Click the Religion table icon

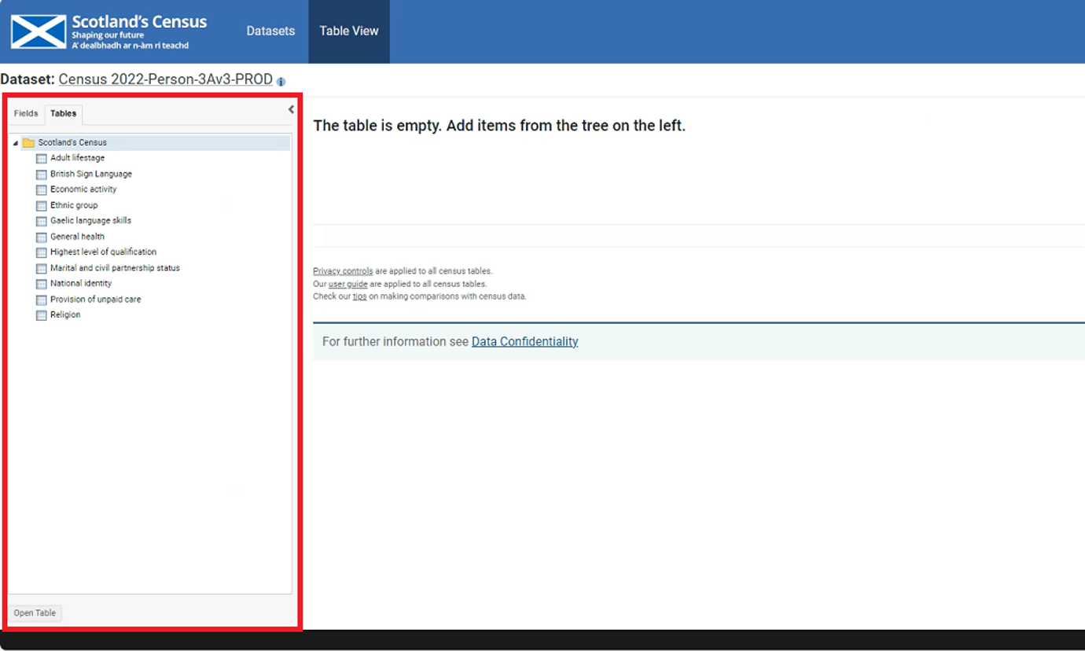[x=42, y=315]
